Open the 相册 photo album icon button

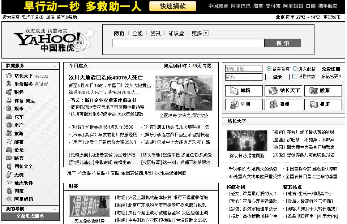point(323,104)
